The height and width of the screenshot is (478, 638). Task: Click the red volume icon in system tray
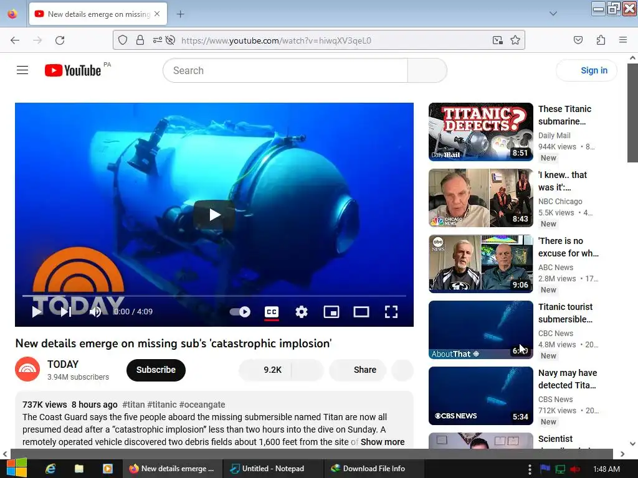[575, 469]
